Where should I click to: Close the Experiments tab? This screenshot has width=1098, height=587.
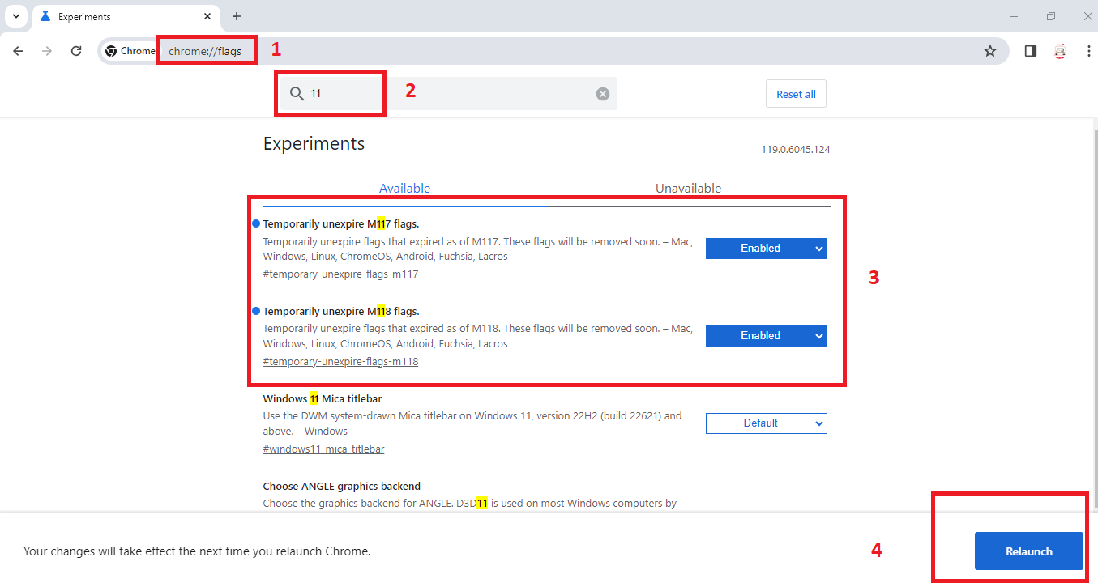208,16
